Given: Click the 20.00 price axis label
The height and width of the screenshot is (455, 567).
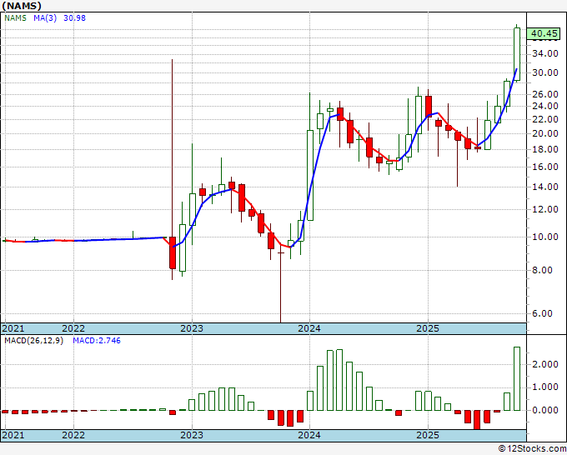Looking at the screenshot, I should (545, 133).
